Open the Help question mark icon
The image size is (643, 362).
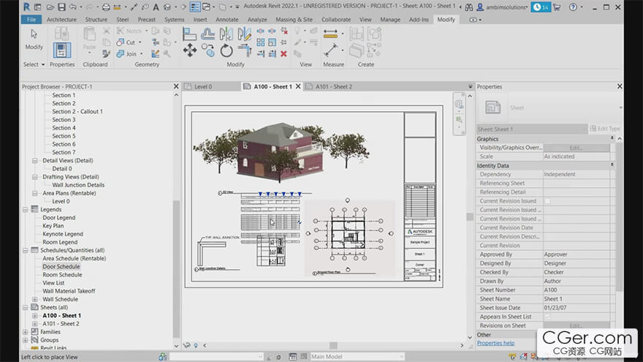click(x=573, y=7)
